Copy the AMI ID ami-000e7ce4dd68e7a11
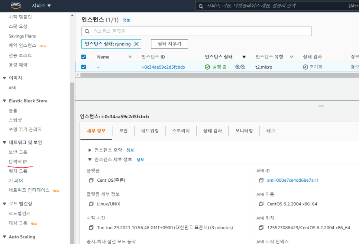Image resolution: width=359 pixels, height=244 pixels. point(261,180)
